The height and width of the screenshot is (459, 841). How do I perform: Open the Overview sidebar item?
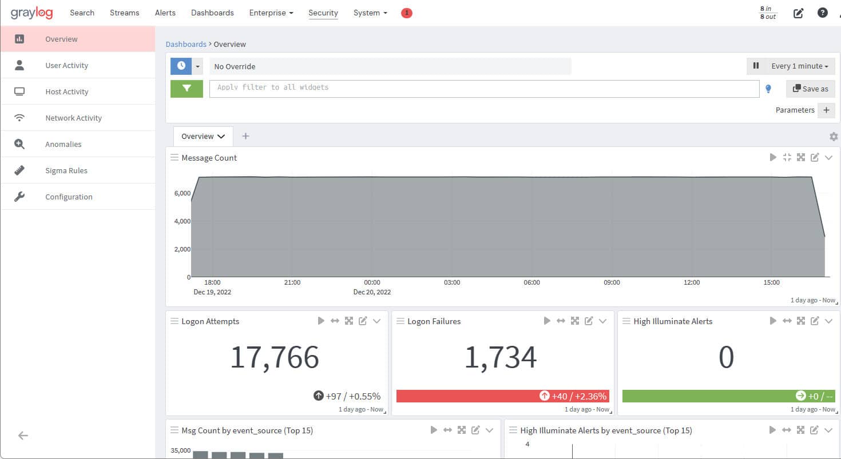(x=78, y=39)
